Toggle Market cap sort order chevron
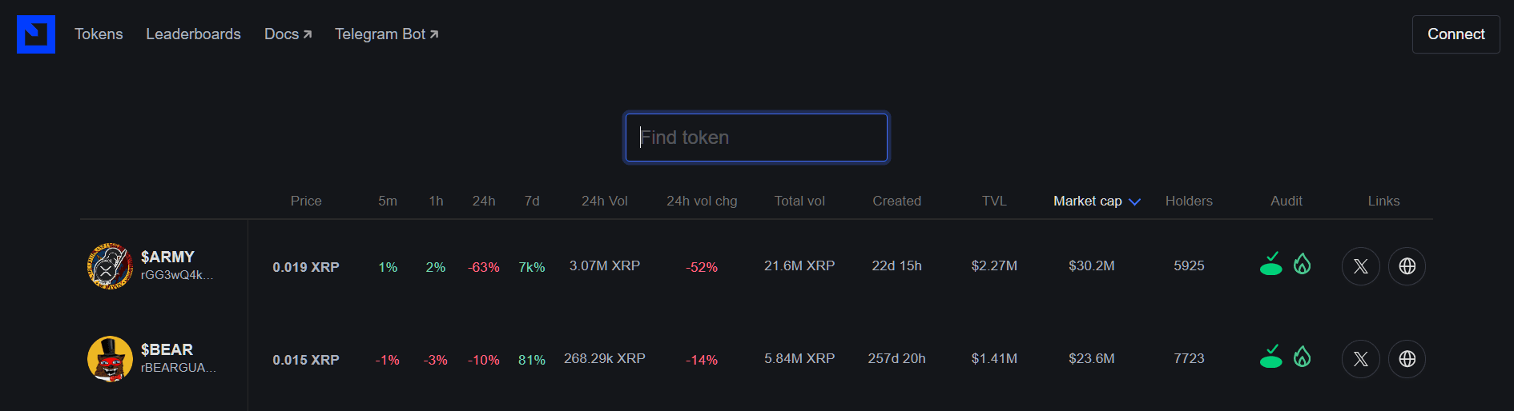The width and height of the screenshot is (1514, 411). tap(1134, 202)
